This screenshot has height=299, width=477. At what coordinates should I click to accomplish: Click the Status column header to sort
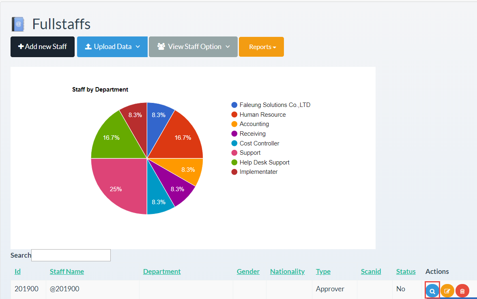coord(406,271)
